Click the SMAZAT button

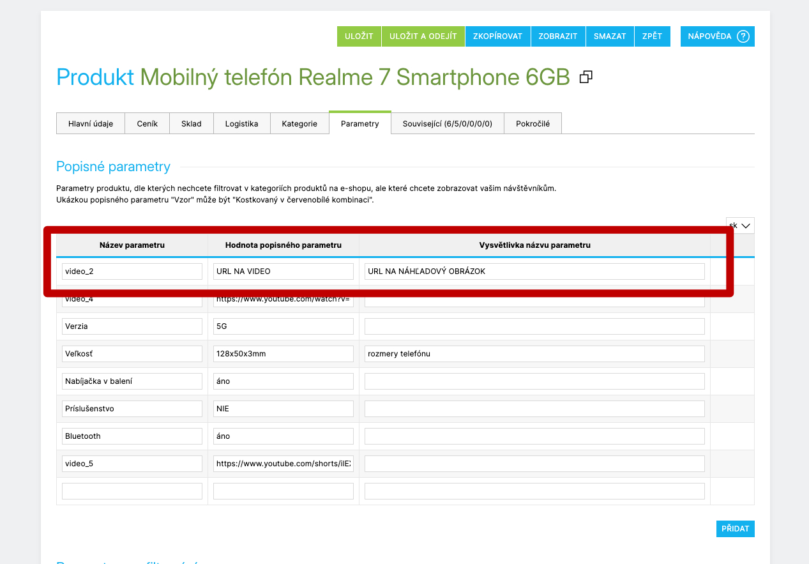pos(610,36)
